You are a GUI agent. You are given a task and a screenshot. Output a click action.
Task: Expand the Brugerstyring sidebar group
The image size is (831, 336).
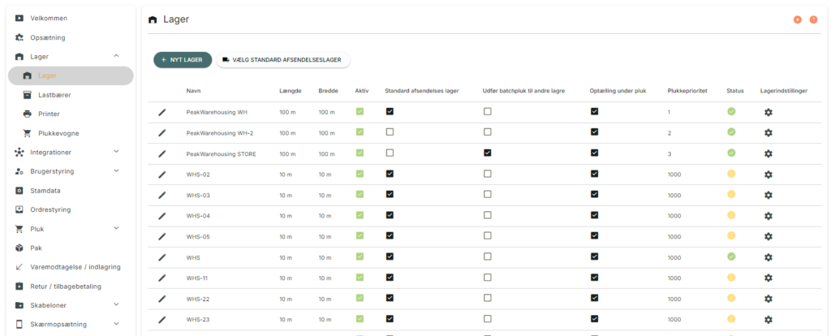tap(117, 170)
